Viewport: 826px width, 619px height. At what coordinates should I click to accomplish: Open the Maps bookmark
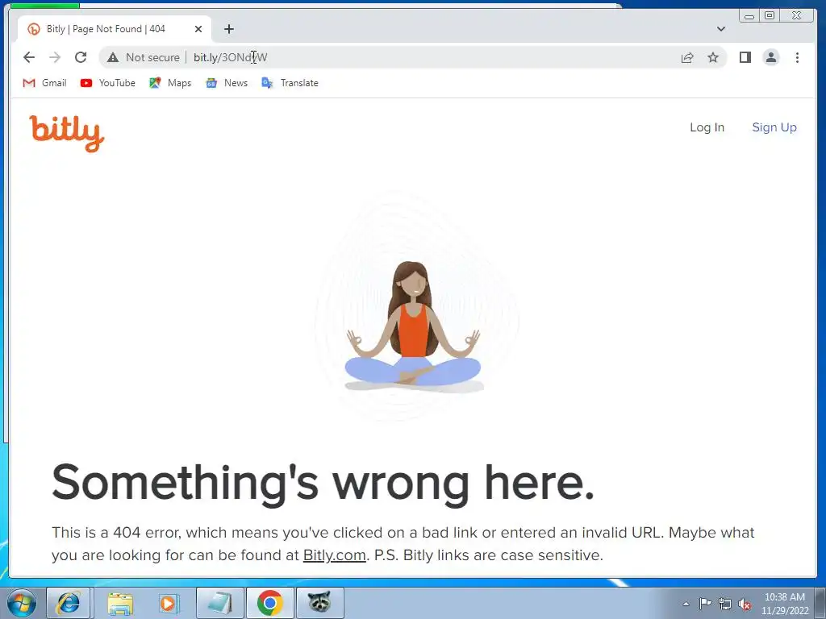(170, 83)
